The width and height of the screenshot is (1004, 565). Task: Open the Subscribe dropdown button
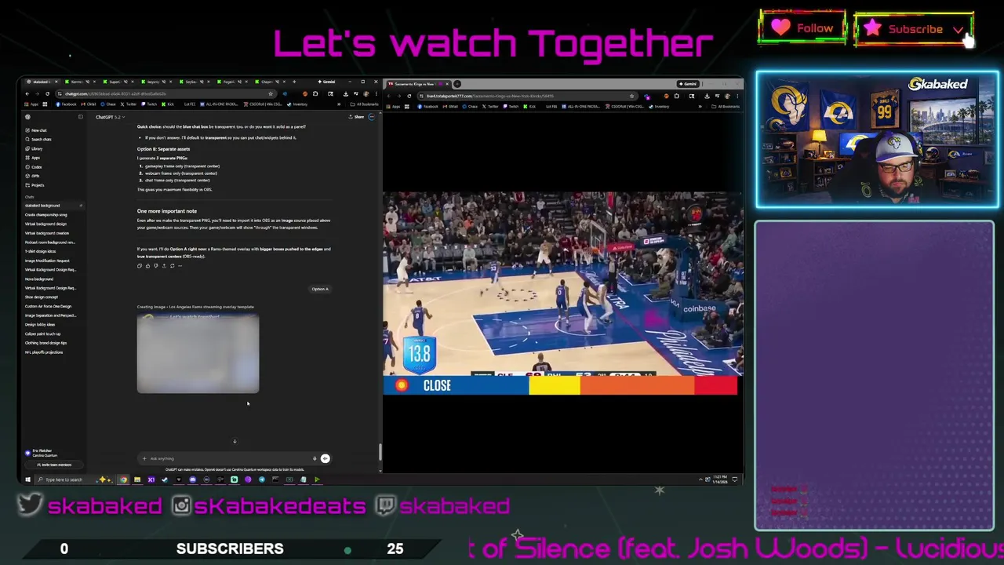(914, 29)
